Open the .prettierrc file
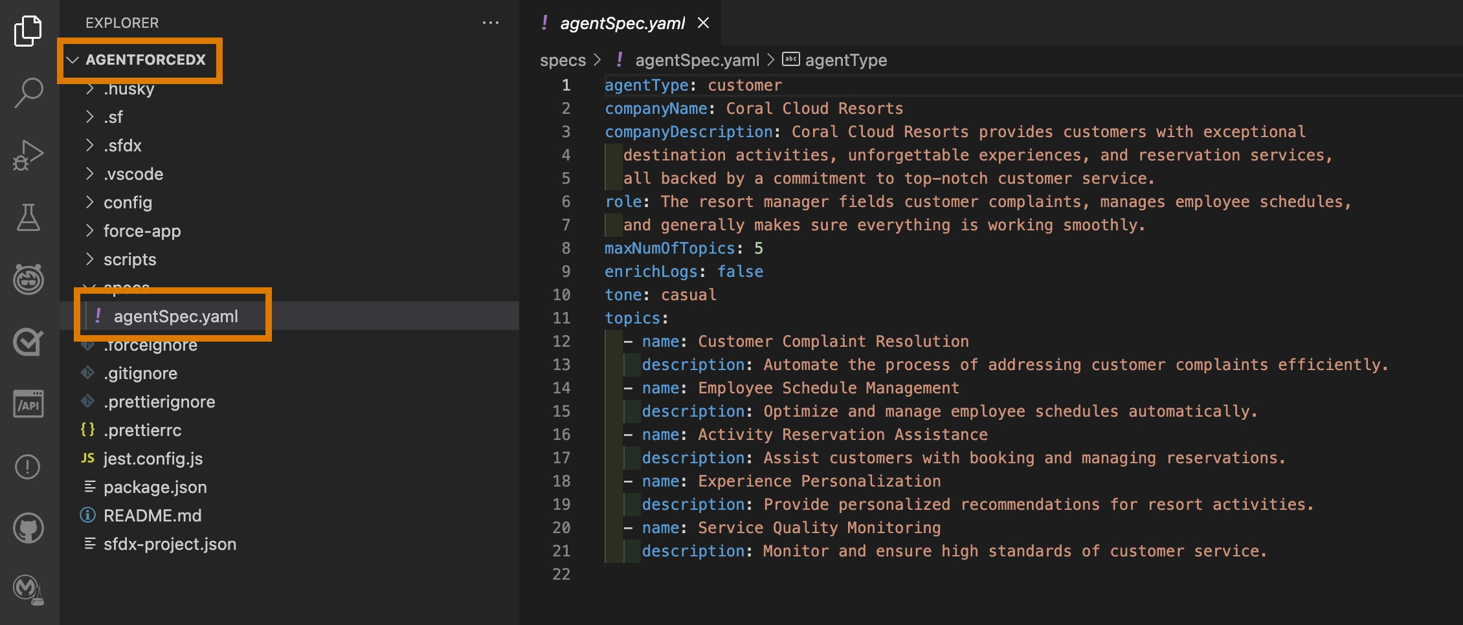This screenshot has width=1463, height=625. (289, 430)
